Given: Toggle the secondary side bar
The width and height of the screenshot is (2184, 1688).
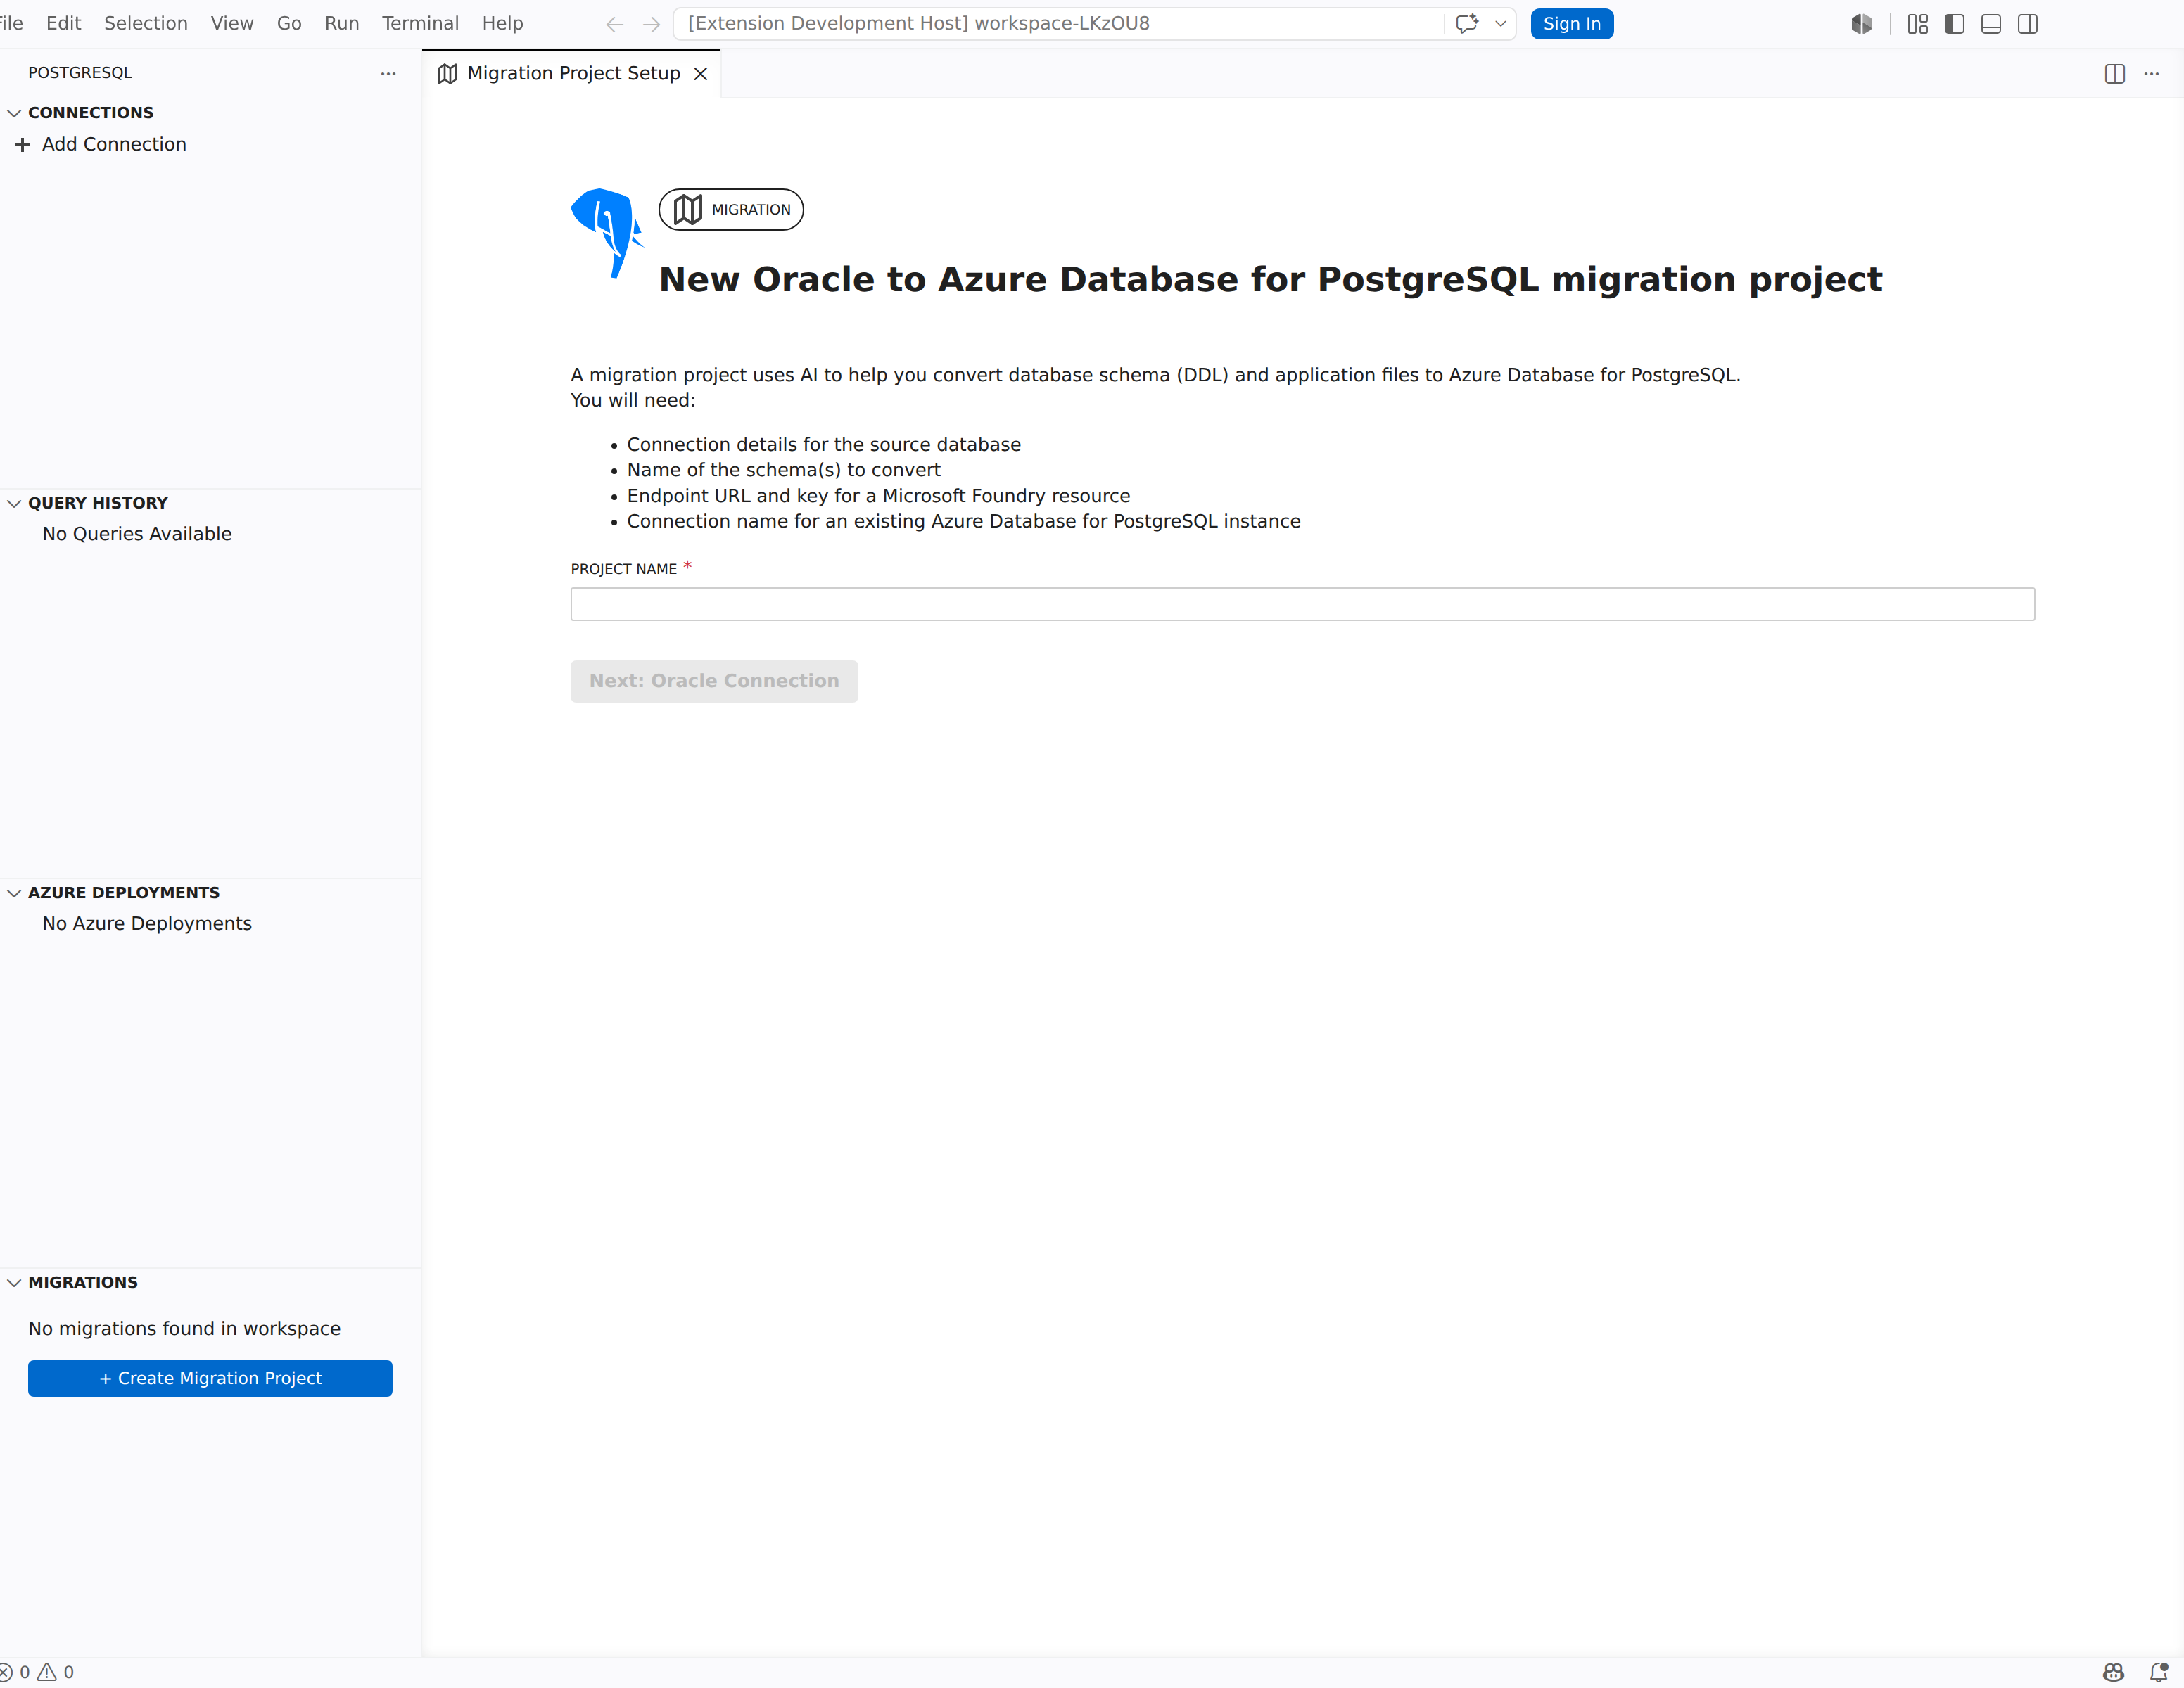Looking at the screenshot, I should point(2028,24).
